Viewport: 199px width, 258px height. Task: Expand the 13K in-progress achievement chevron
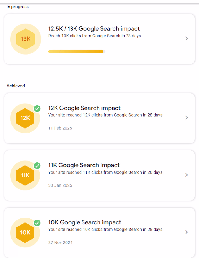pyautogui.click(x=186, y=38)
